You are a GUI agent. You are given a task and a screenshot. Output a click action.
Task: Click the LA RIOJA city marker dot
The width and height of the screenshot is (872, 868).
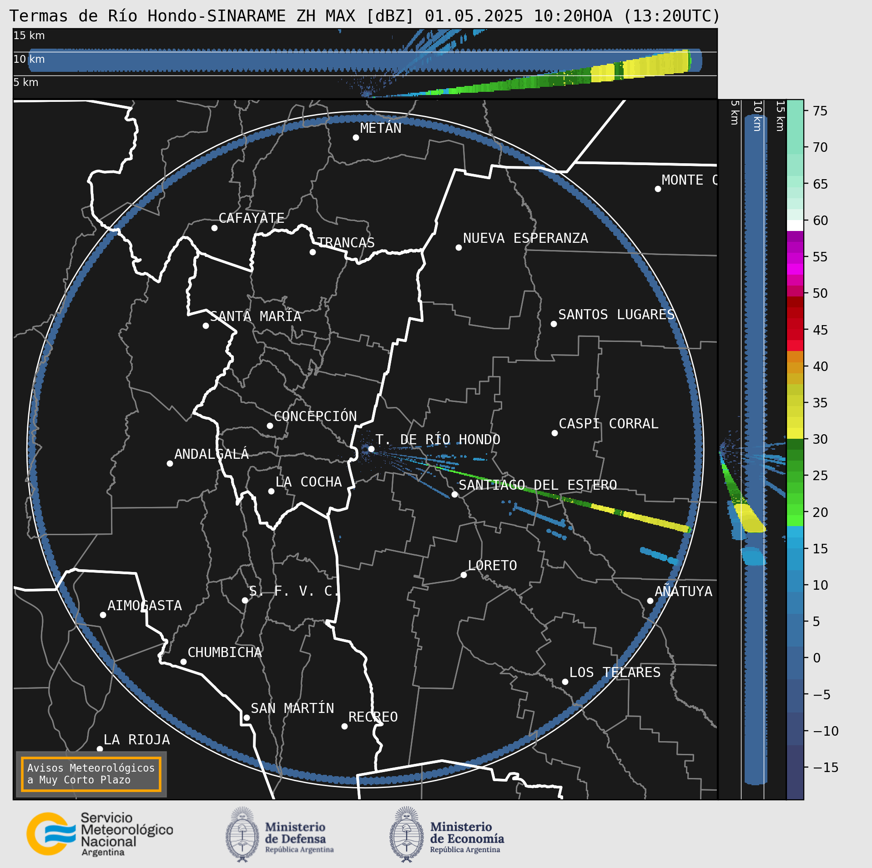click(100, 749)
